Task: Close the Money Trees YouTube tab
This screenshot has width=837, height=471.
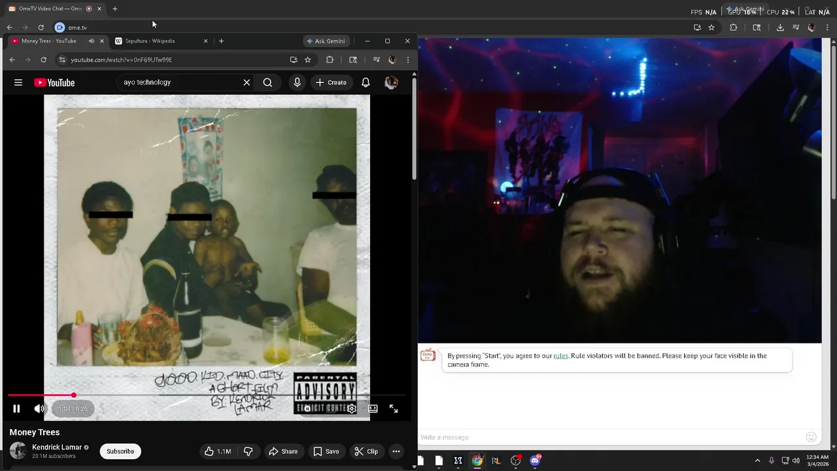Action: tap(101, 41)
